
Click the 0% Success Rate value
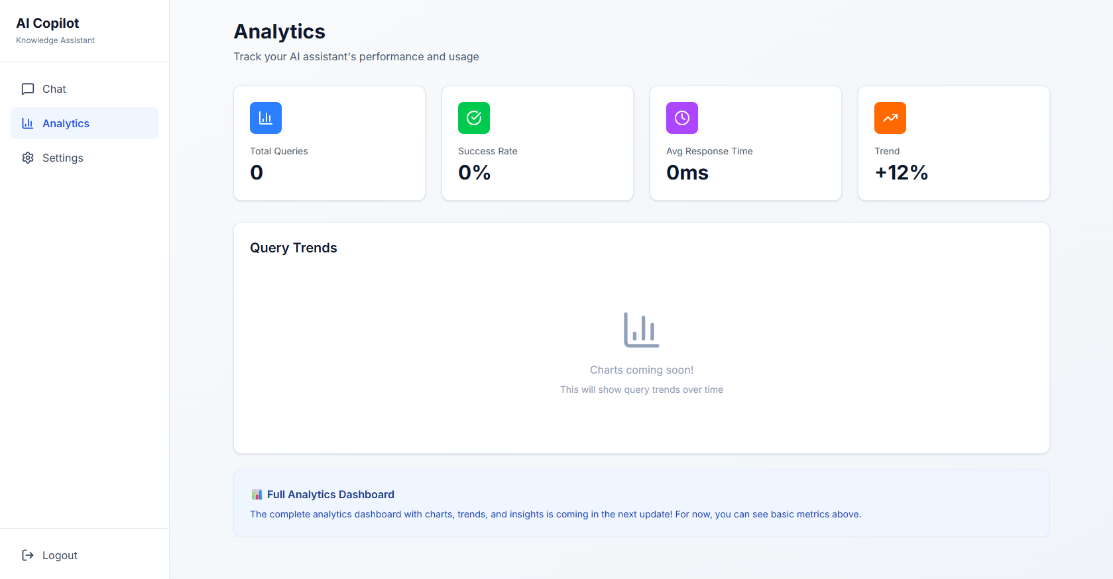pyautogui.click(x=475, y=172)
